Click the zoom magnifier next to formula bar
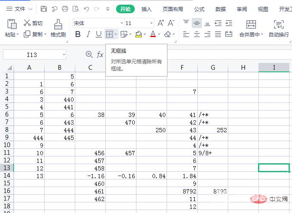This screenshot has height=213, width=292. click(89, 54)
